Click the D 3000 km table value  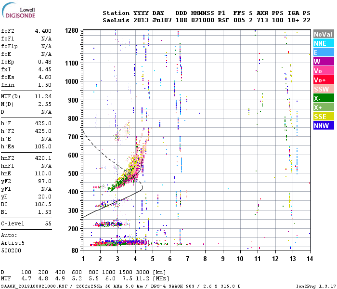pos(143,273)
